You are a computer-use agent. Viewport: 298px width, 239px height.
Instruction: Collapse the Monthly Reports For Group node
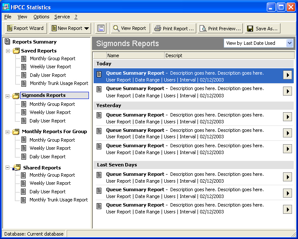coord(8,132)
